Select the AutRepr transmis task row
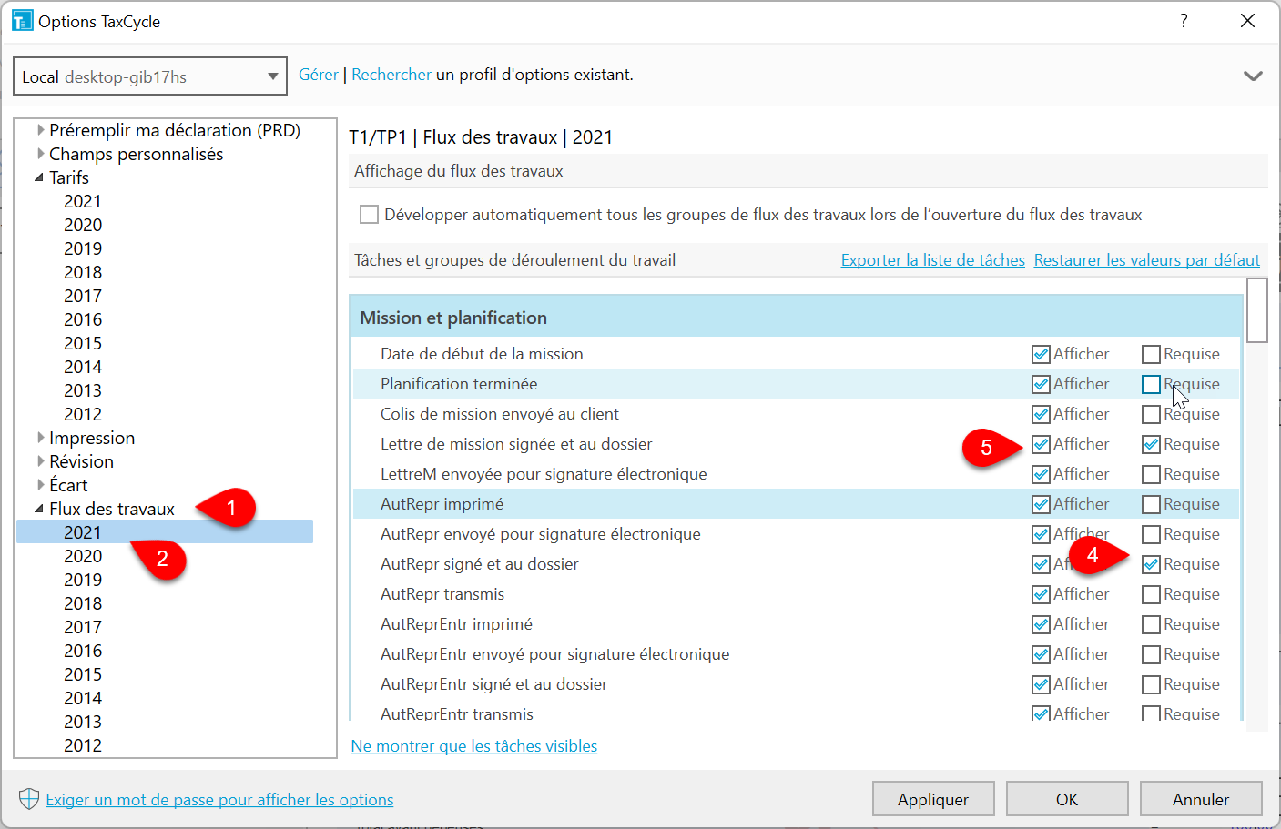This screenshot has width=1281, height=829. tap(797, 594)
